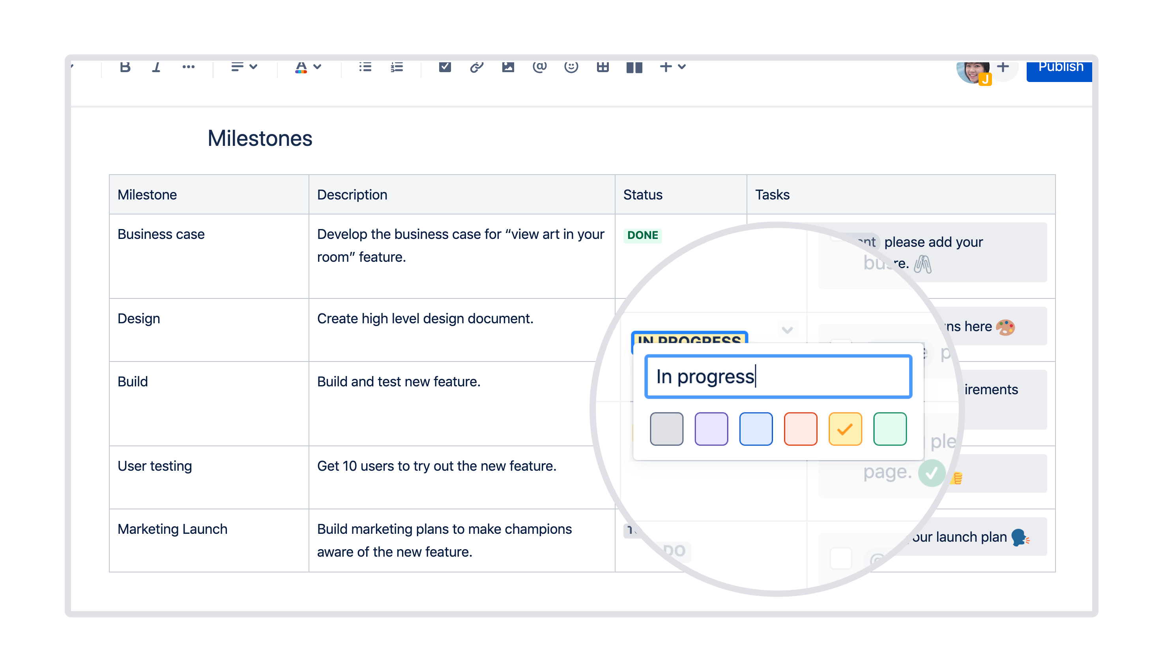Insert a table
The height and width of the screenshot is (671, 1164).
point(602,67)
